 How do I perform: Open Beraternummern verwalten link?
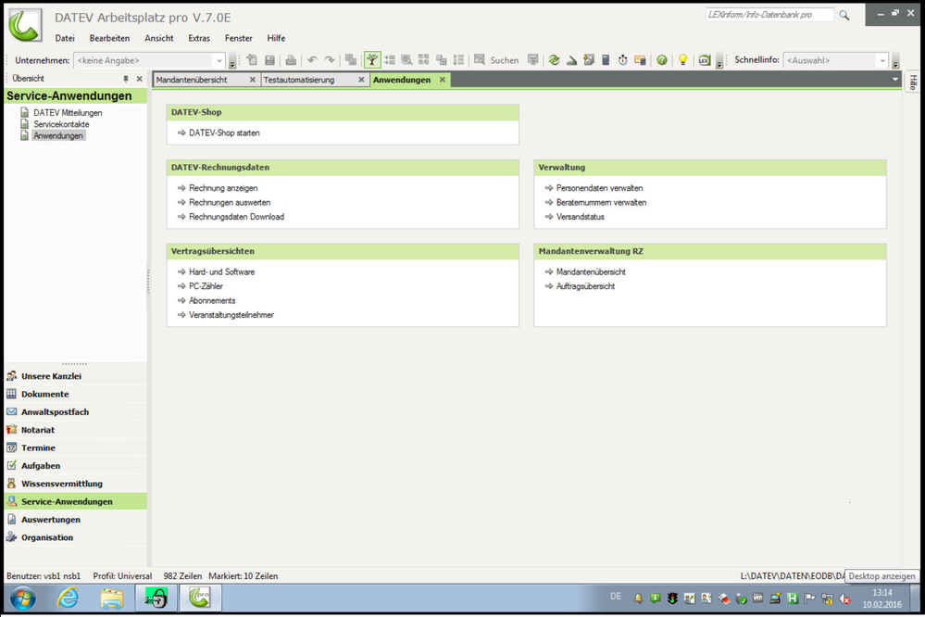[601, 202]
